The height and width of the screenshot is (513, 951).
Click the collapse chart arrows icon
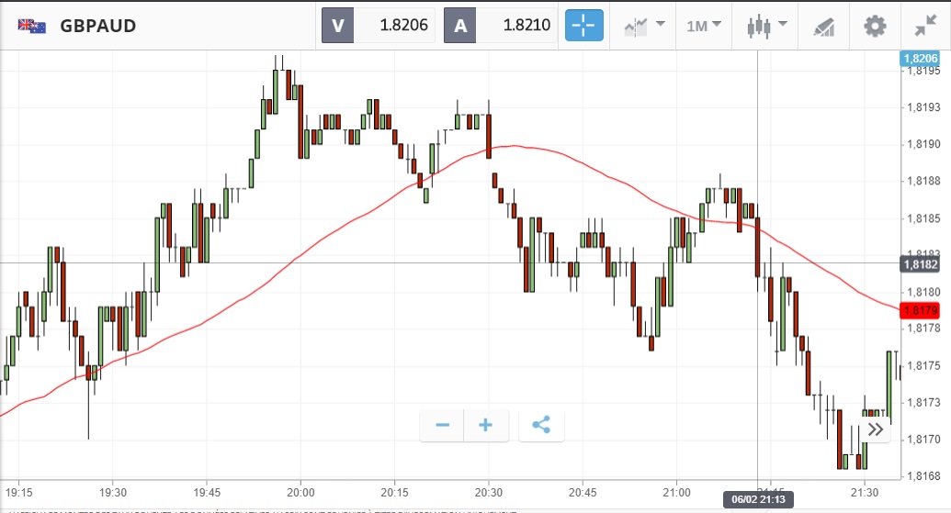pos(925,25)
